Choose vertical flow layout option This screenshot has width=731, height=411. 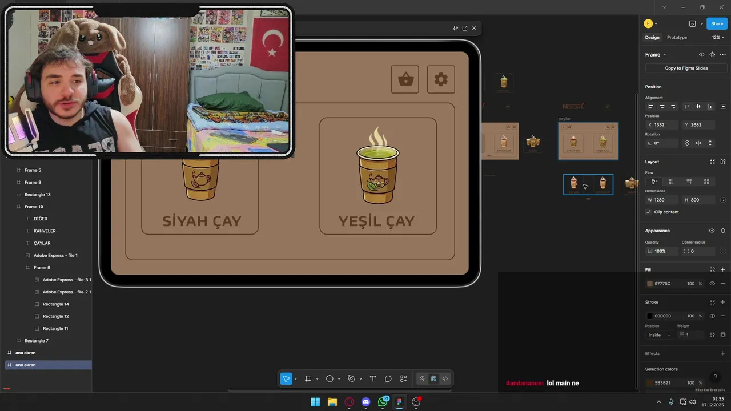coord(672,182)
